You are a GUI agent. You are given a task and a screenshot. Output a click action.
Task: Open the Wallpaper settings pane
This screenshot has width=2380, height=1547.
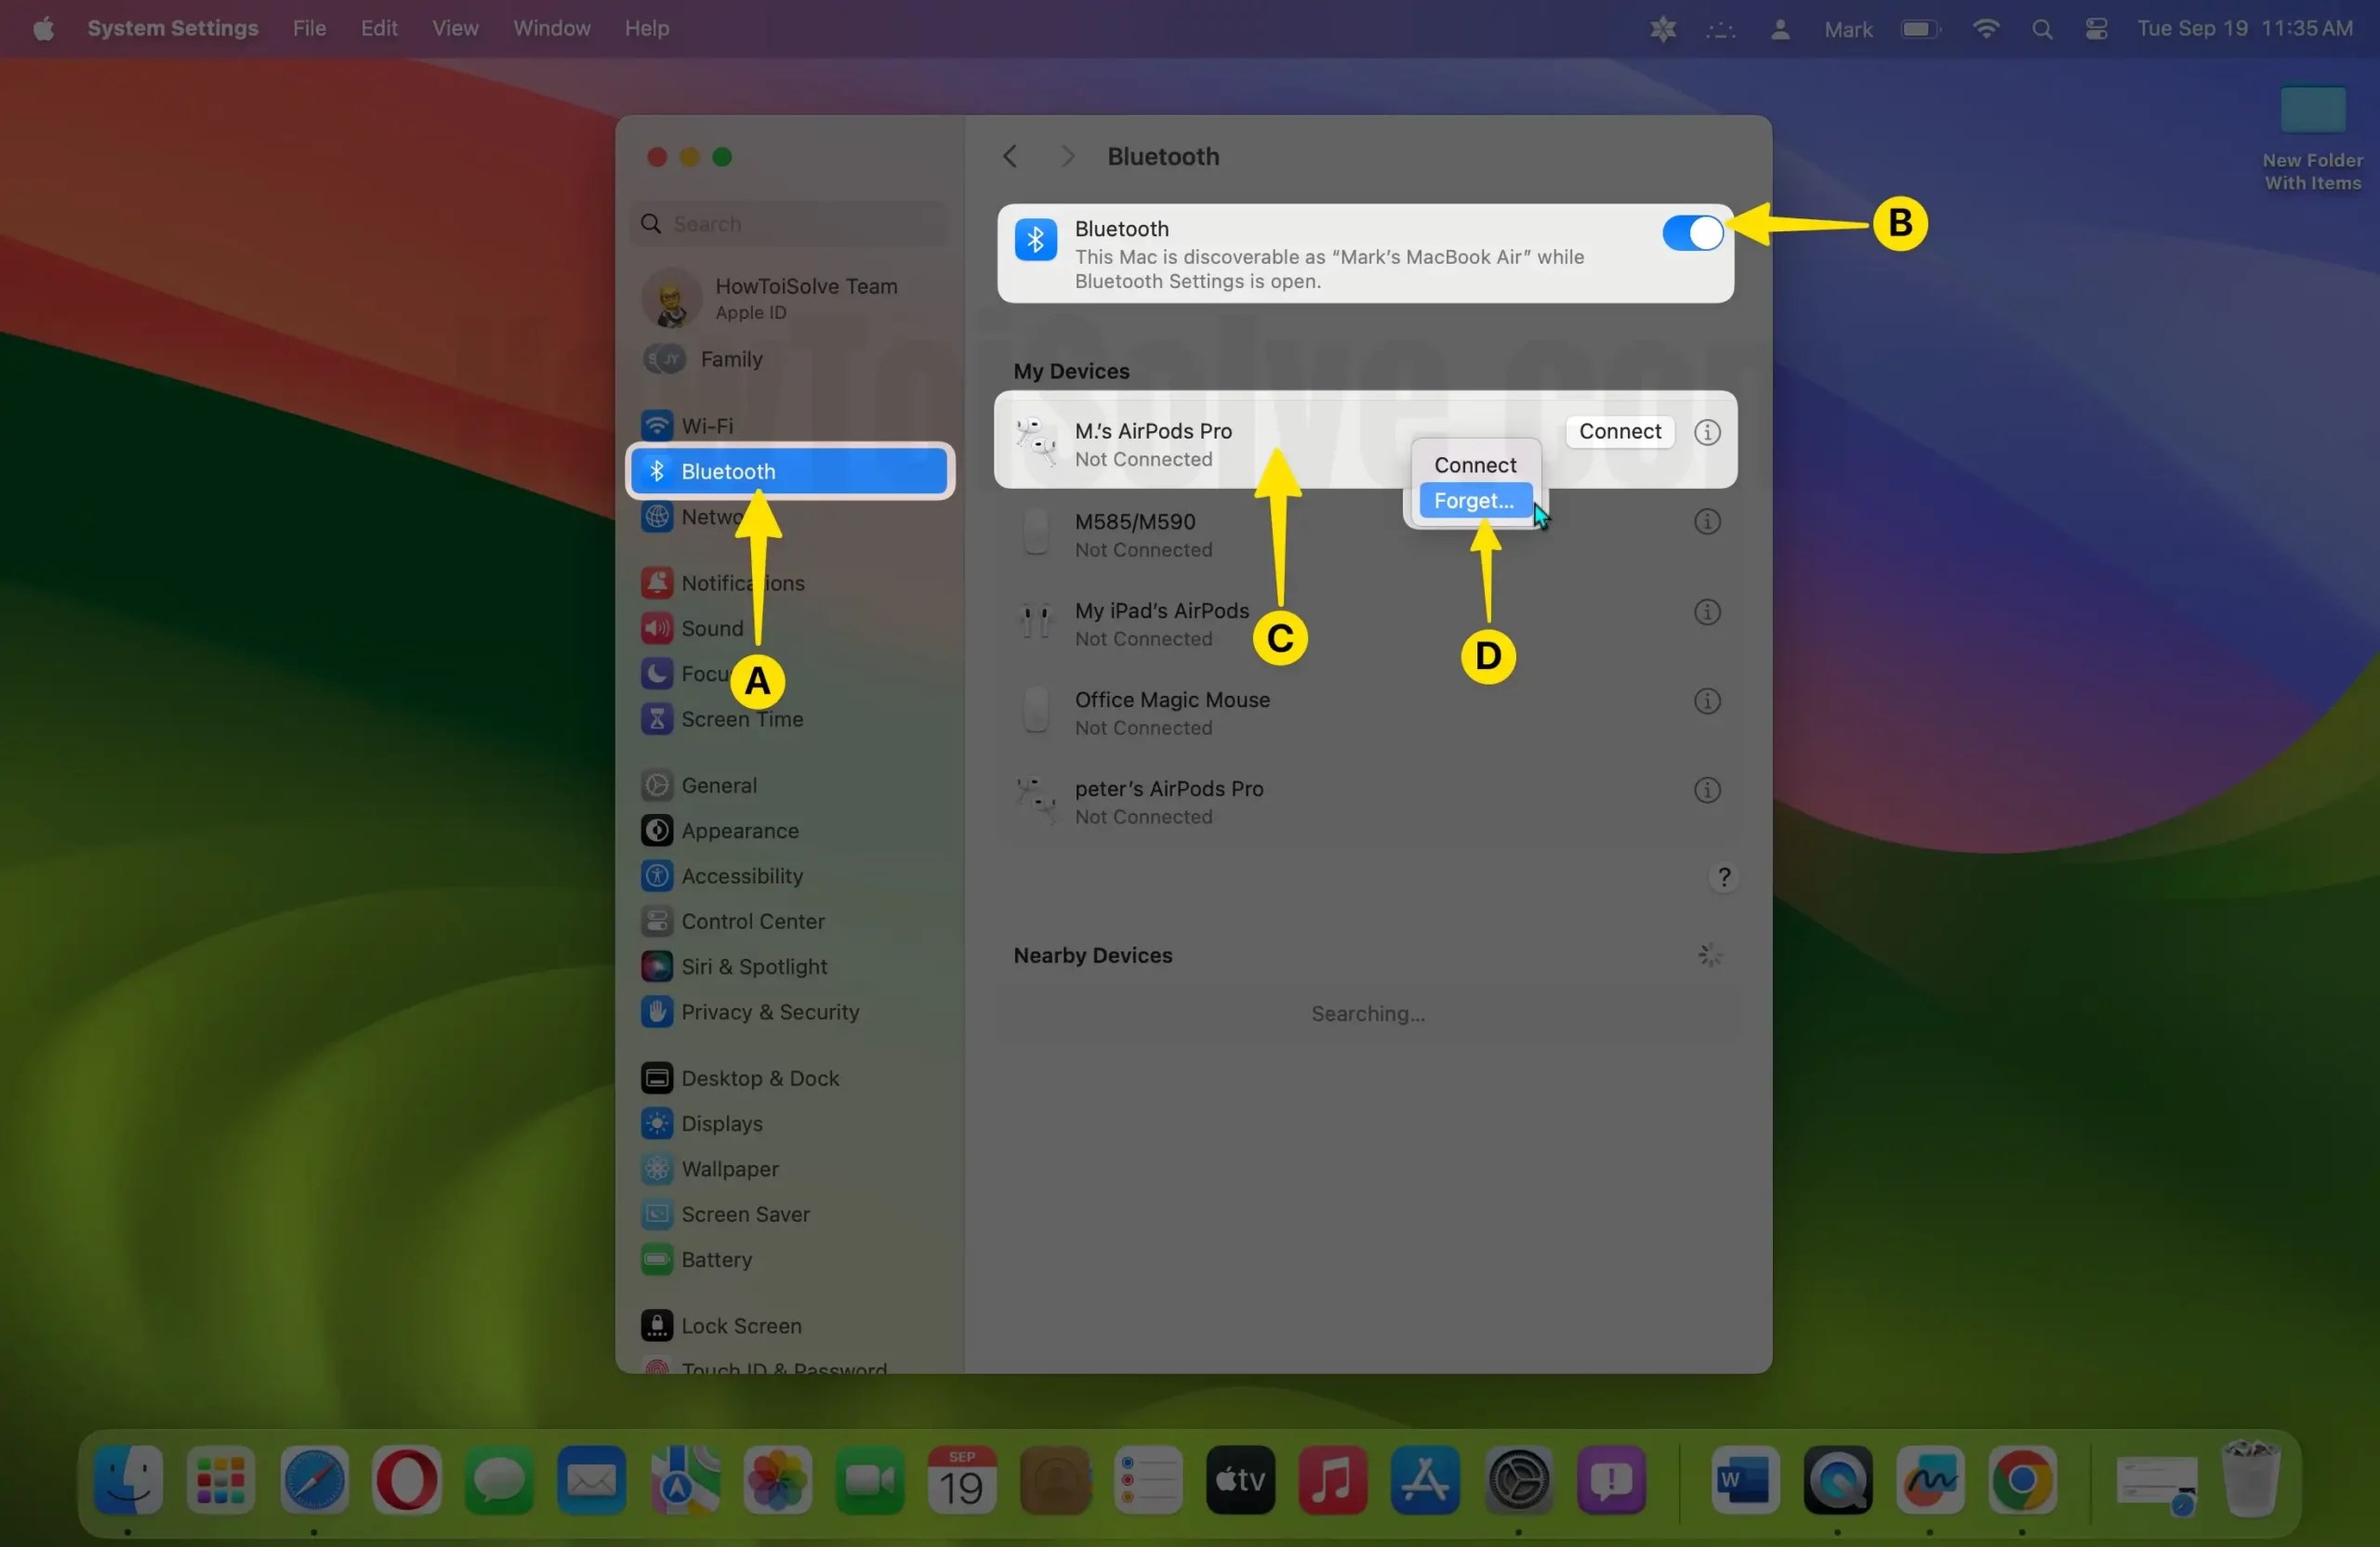(731, 1169)
